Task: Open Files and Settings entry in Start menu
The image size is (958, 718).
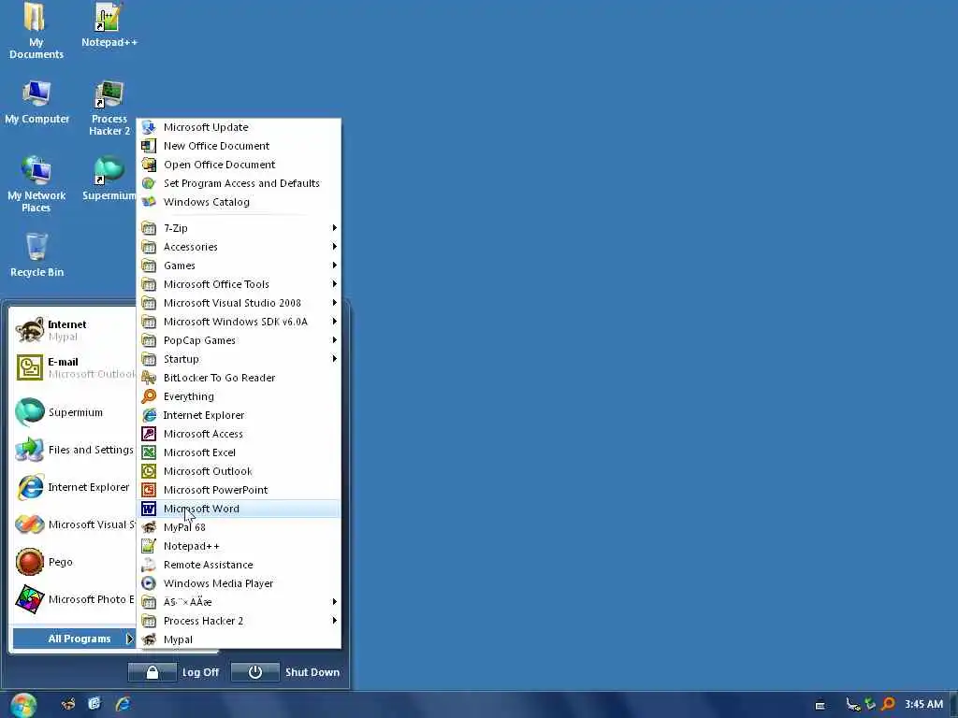Action: click(x=74, y=450)
